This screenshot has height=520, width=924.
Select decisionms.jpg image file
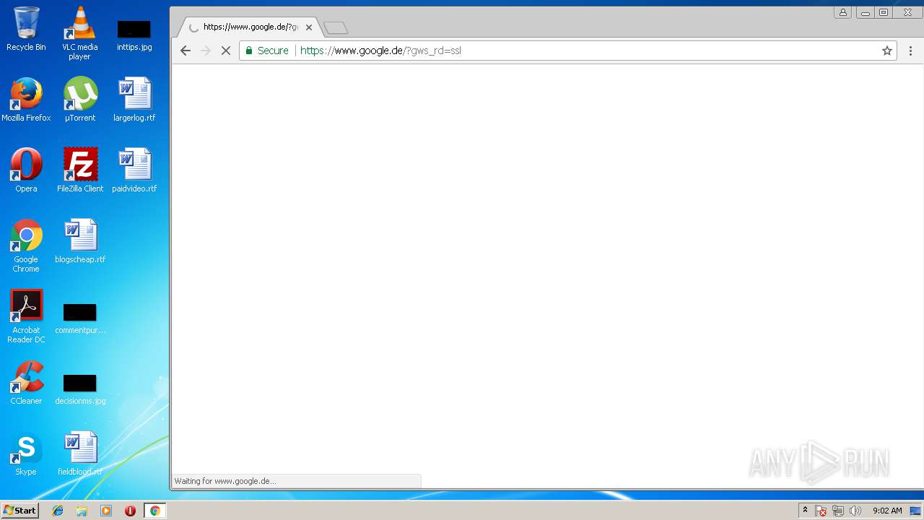[x=80, y=389]
